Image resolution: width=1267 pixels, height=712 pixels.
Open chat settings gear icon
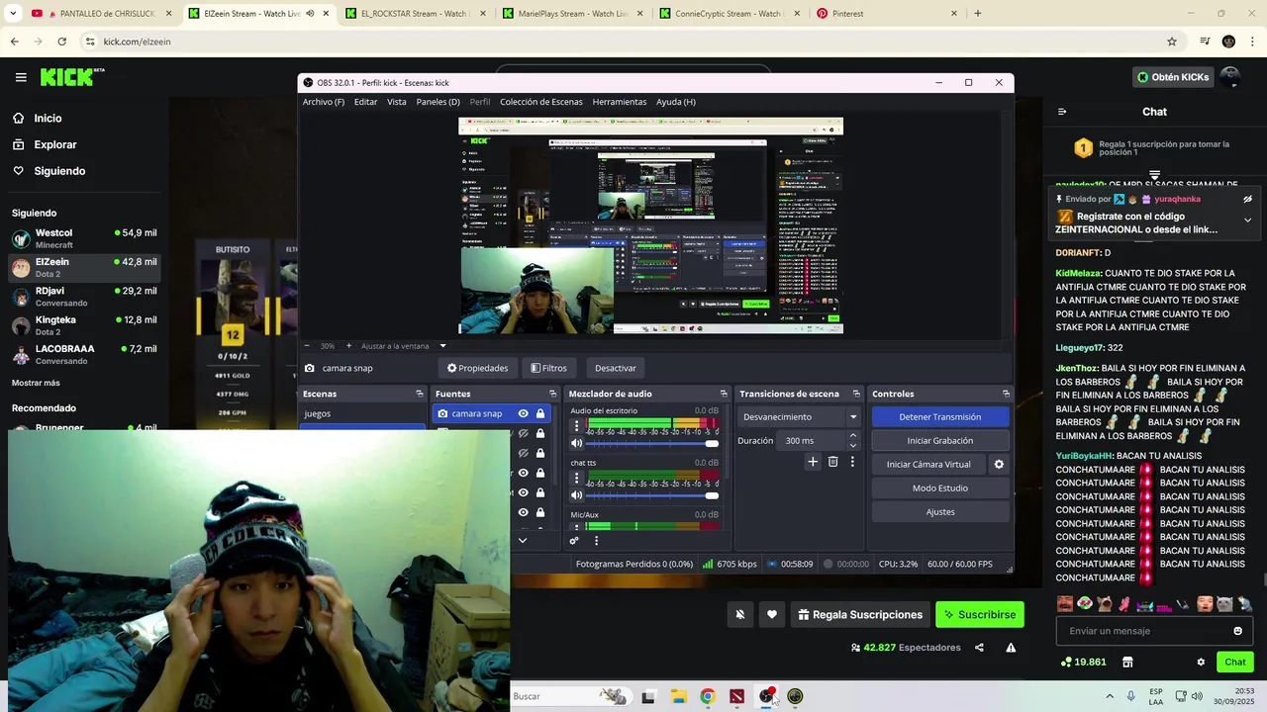pyautogui.click(x=1201, y=663)
